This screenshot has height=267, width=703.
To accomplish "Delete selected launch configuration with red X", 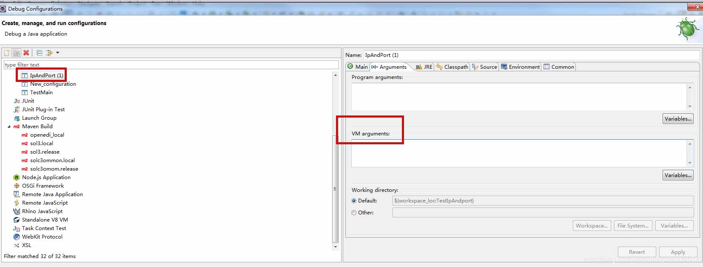I will tap(26, 53).
